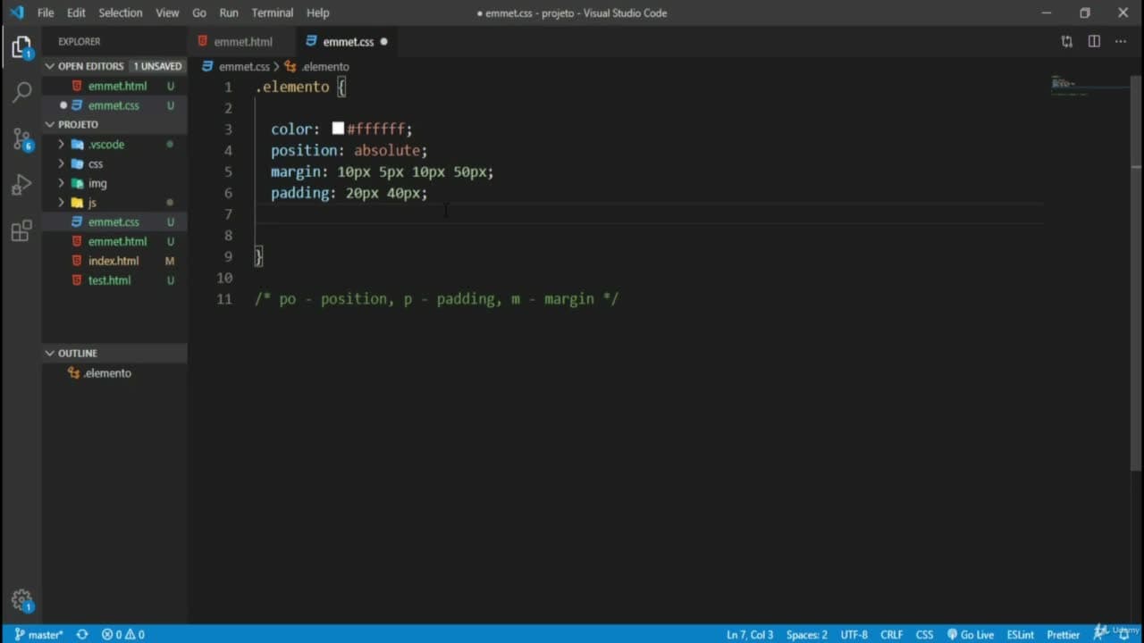Click the editor minimap
The width and height of the screenshot is (1144, 643).
(1089, 86)
